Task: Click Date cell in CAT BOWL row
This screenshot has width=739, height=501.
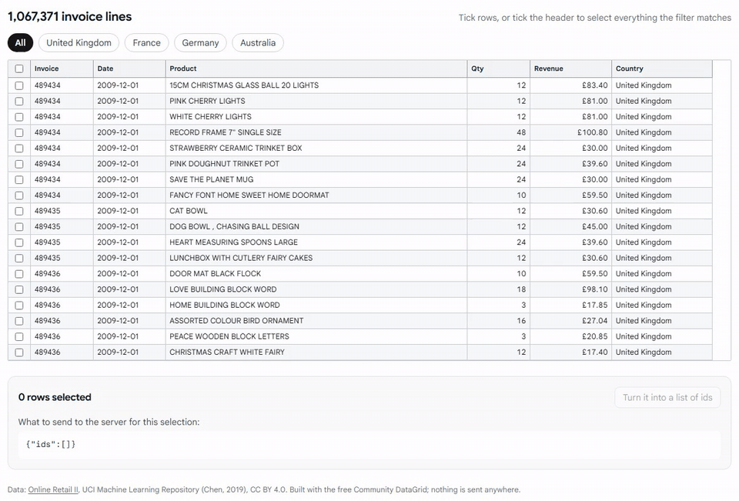Action: coord(129,211)
